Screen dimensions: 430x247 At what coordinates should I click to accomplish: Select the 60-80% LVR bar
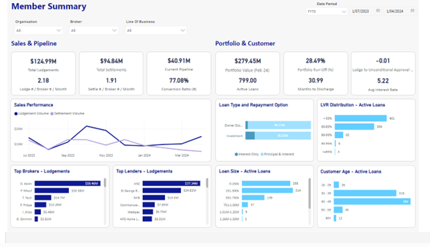pos(355,126)
